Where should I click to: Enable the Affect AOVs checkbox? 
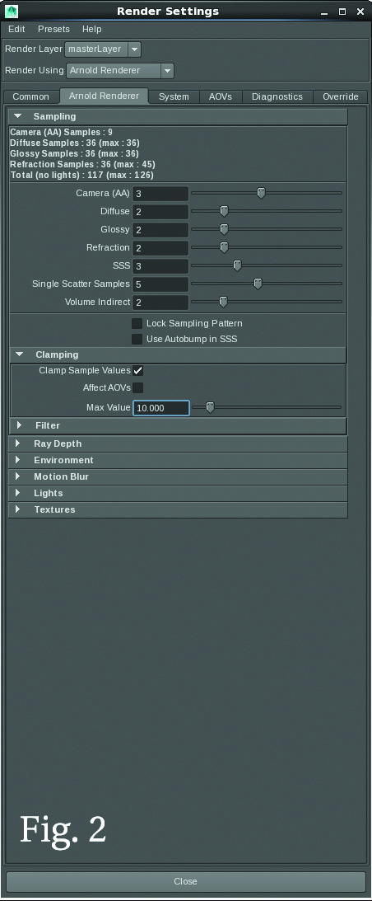point(137,388)
